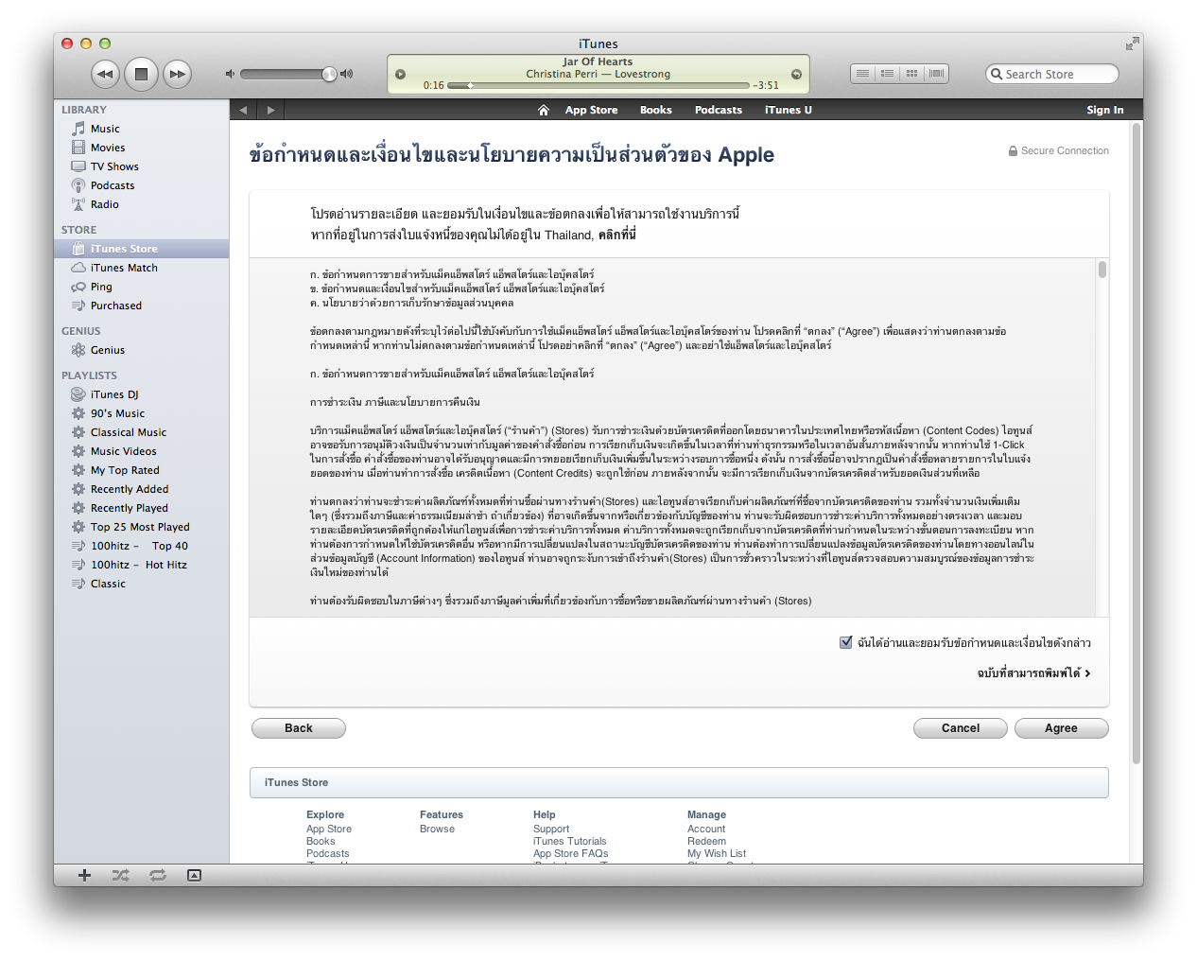The image size is (1197, 961).
Task: Open the Purchased playlist
Action: (x=142, y=306)
